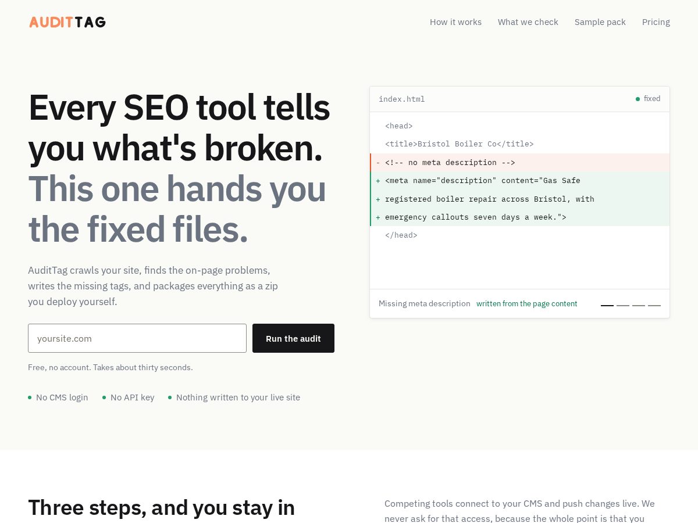Viewport: 698px width, 523px height.
Task: Click the opening <head> tag line
Action: tap(520, 126)
